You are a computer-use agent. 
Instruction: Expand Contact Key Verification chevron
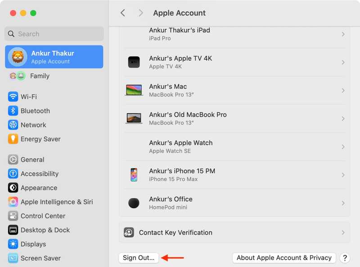(x=343, y=232)
